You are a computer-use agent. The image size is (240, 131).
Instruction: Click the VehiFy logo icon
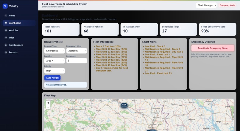point(5,6)
